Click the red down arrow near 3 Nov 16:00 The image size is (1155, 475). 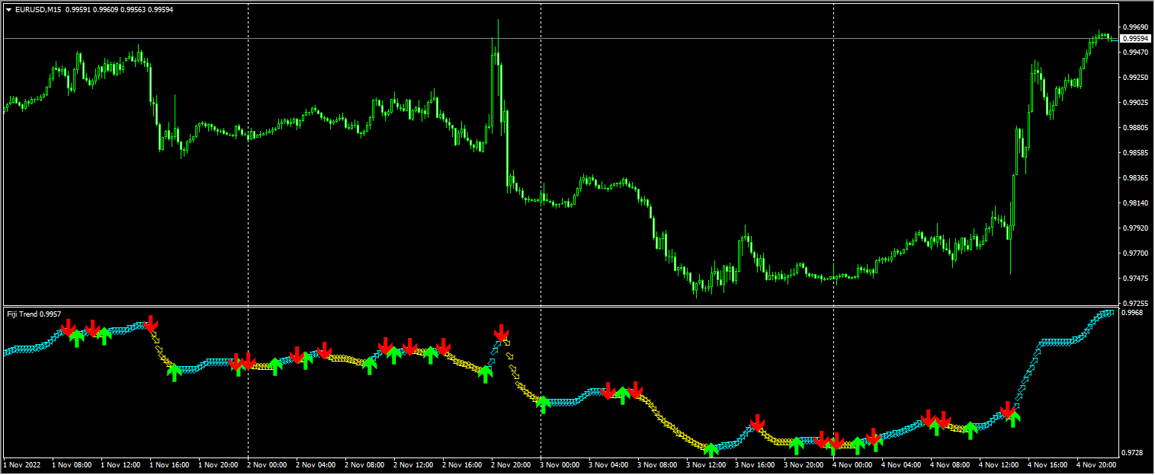758,419
